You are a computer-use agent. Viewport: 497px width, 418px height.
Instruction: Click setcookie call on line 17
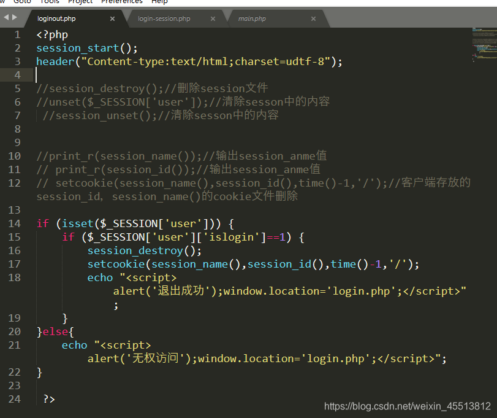[253, 265]
